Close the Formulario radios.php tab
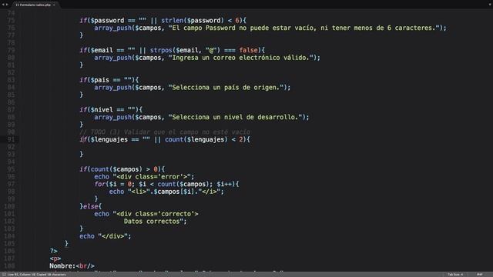This screenshot has height=277, width=493. click(54, 5)
